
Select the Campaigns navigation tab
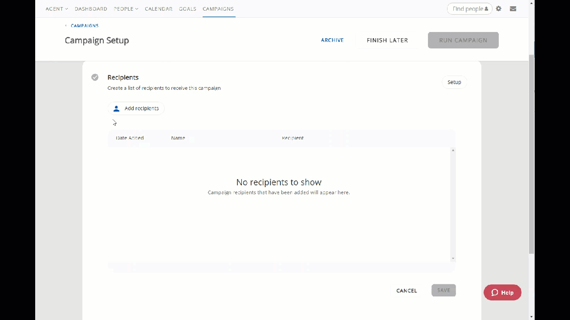(x=218, y=9)
